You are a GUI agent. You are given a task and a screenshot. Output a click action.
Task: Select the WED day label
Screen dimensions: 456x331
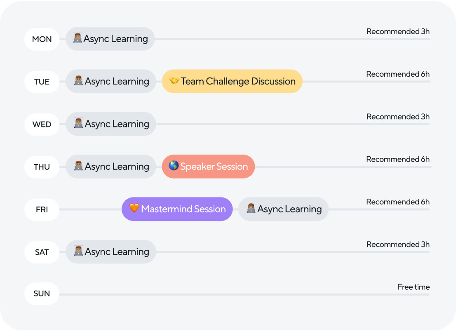(42, 124)
